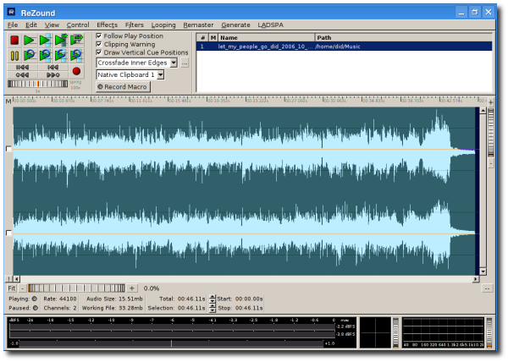Screen dimensions: 508x362
Task: Open the Crossfade Inner Edges dropdown
Action: [x=173, y=63]
